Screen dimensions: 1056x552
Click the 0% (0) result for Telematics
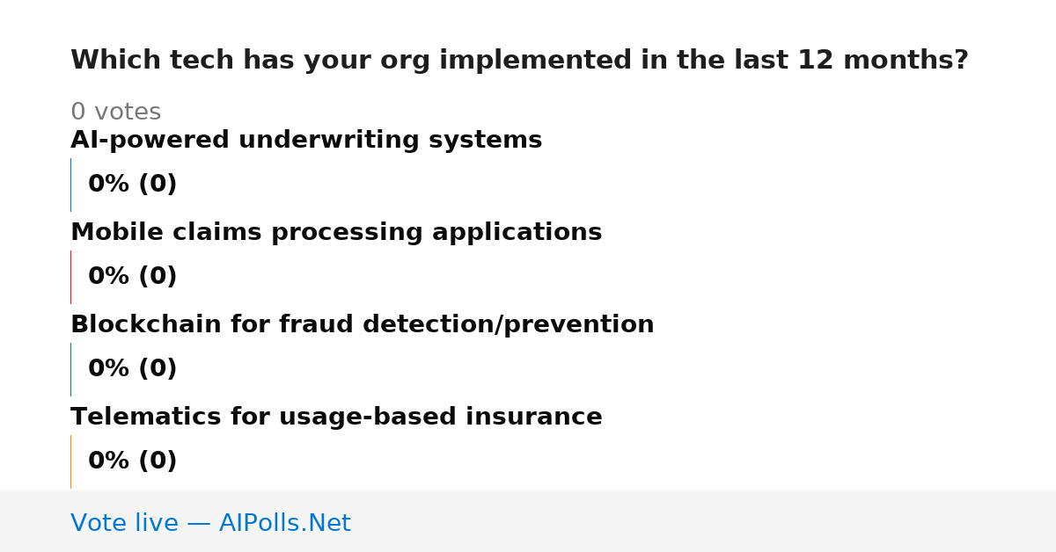(x=132, y=461)
